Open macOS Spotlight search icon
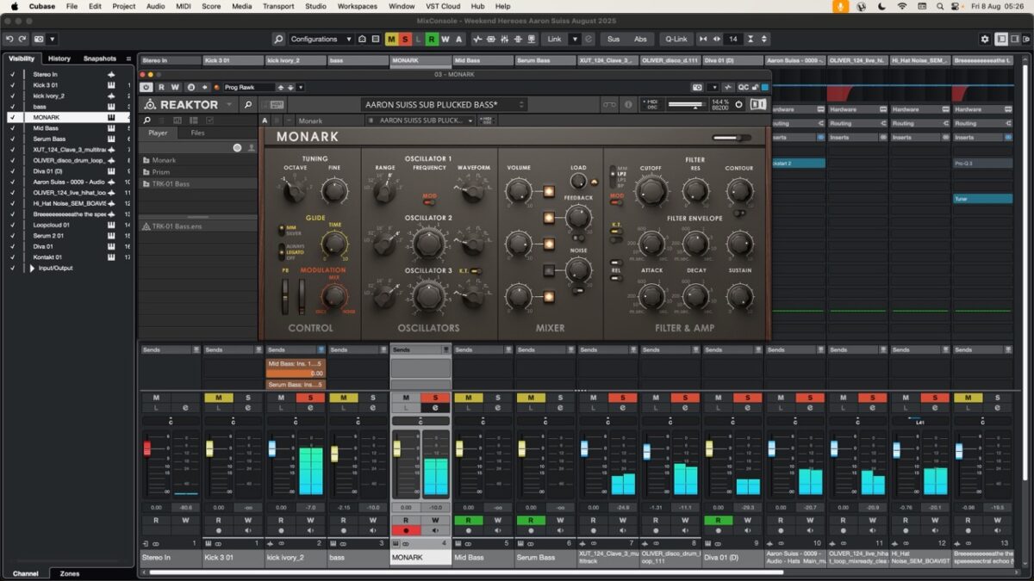This screenshot has width=1034, height=581. click(940, 6)
